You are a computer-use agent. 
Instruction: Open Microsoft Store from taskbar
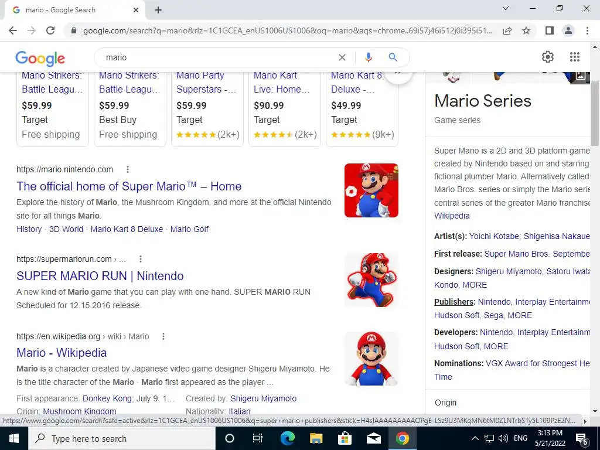(345, 438)
